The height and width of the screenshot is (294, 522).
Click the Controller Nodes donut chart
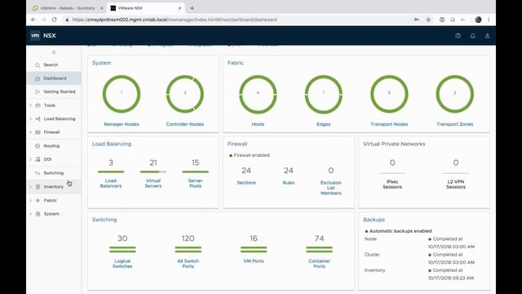[x=185, y=94]
